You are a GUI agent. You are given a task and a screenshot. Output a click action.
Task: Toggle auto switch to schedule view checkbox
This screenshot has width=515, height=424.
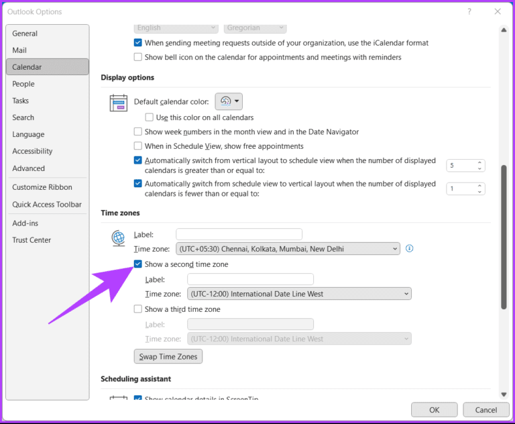(138, 160)
